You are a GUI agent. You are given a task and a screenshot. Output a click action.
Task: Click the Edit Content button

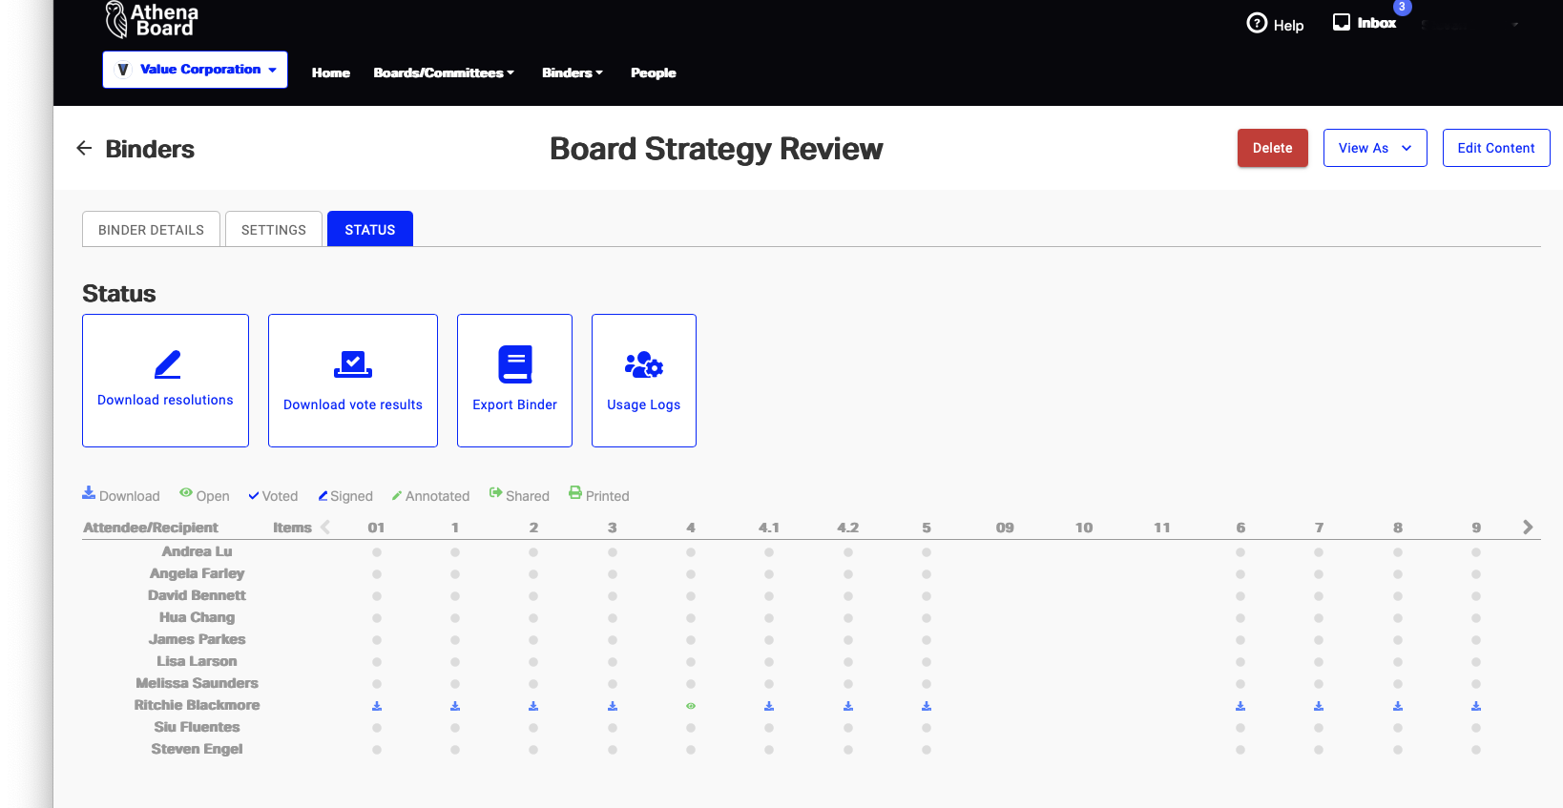(x=1496, y=148)
